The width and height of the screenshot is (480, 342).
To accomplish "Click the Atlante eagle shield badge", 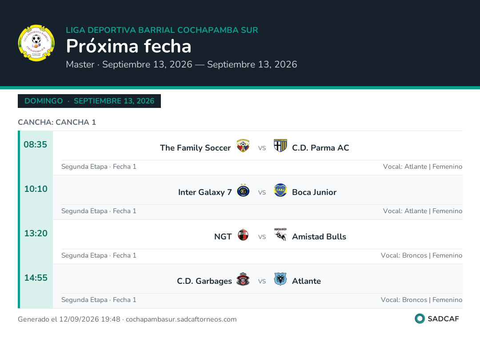I will [x=280, y=278].
